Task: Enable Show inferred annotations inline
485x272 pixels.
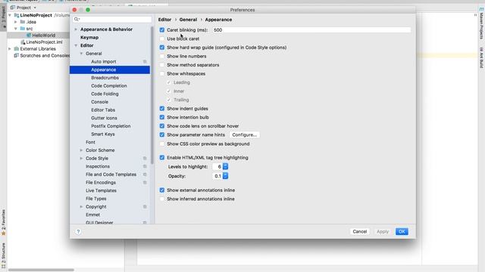Action: coord(162,199)
